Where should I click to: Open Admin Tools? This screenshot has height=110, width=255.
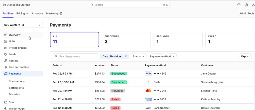coord(247,13)
